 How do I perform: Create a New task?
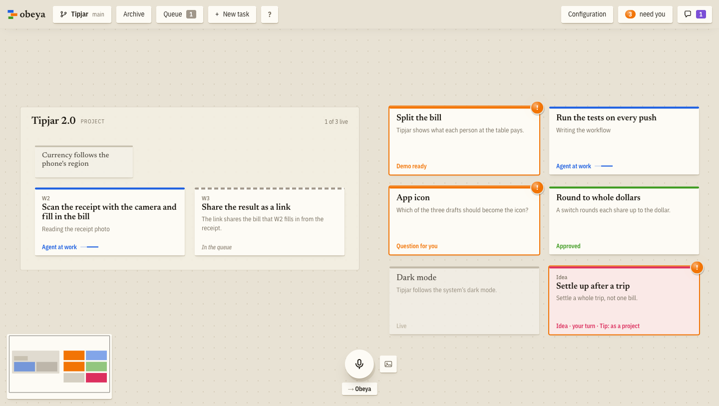pos(232,14)
